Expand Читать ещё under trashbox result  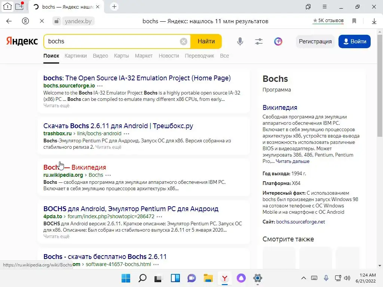[108, 147]
